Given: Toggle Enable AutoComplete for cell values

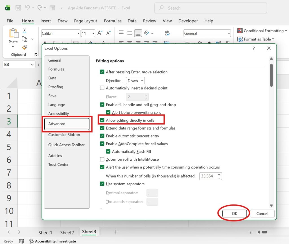Looking at the screenshot, I should tap(102, 143).
